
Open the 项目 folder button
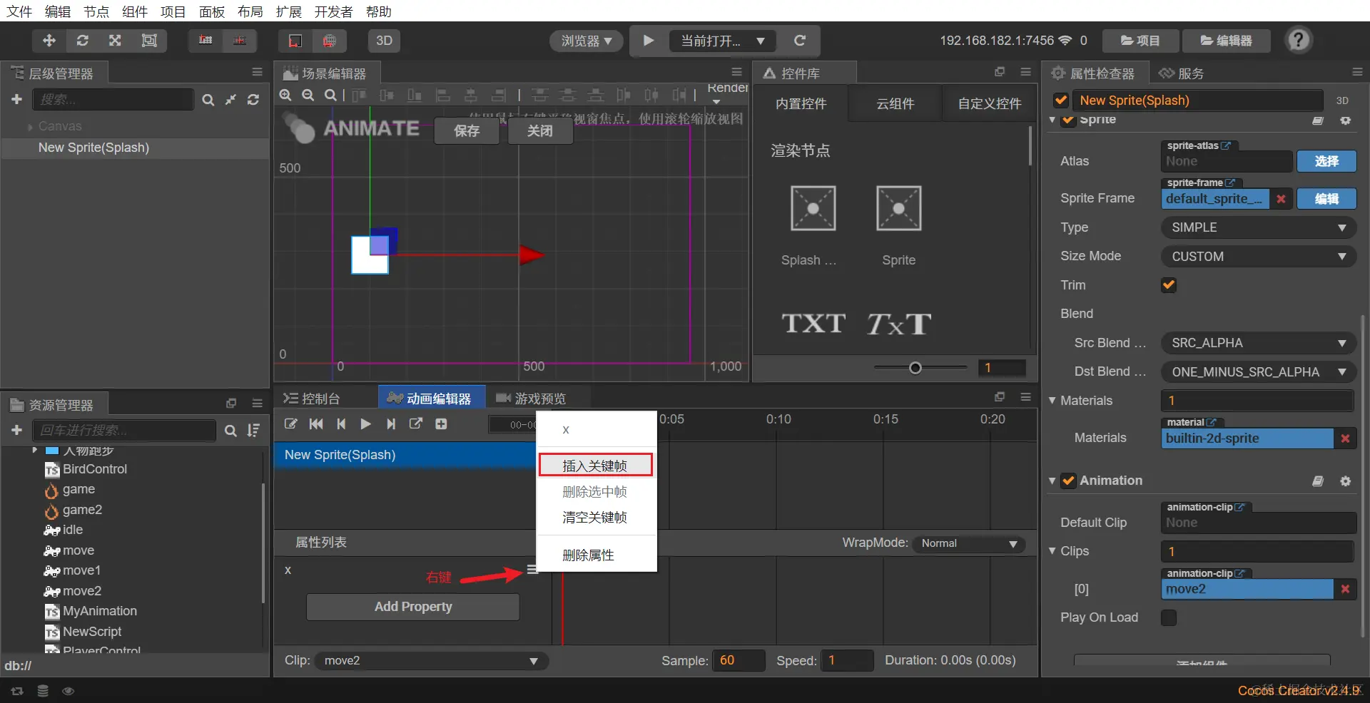1140,41
